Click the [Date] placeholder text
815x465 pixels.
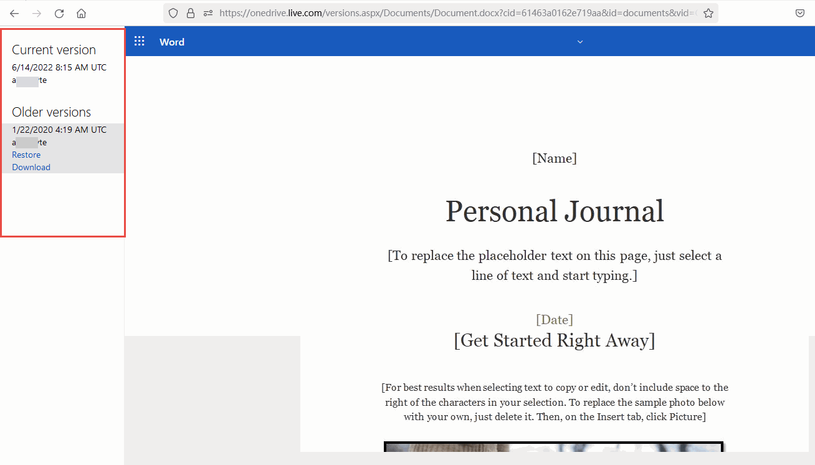554,319
